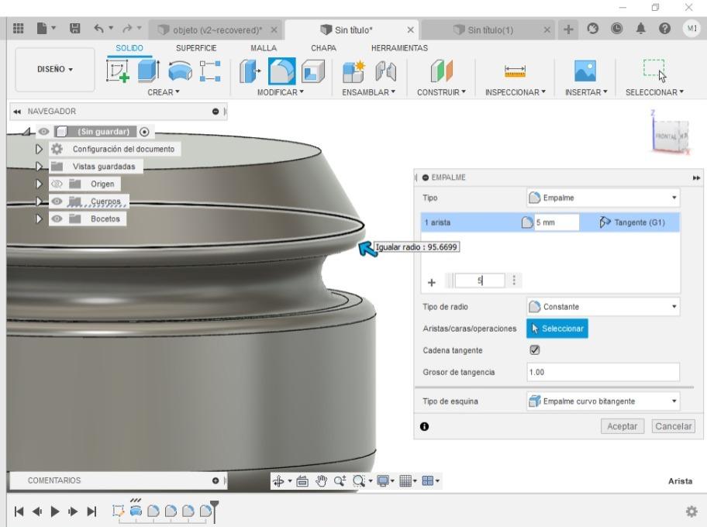Open the Tipo de esquina dropdown
Screen dimensions: 707x527
[603, 401]
